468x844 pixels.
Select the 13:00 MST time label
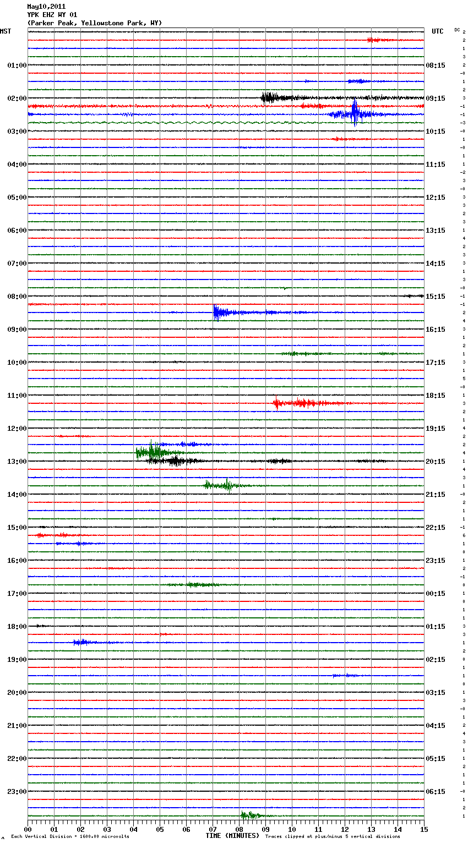(x=17, y=462)
